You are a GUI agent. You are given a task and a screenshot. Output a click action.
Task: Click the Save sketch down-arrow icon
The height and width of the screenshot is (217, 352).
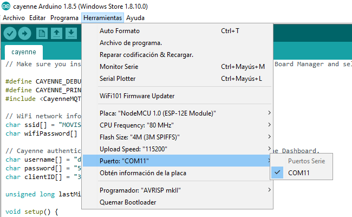(71, 34)
